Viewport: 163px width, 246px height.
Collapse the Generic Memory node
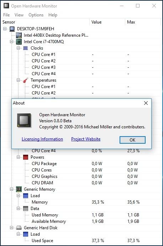pos(12,189)
